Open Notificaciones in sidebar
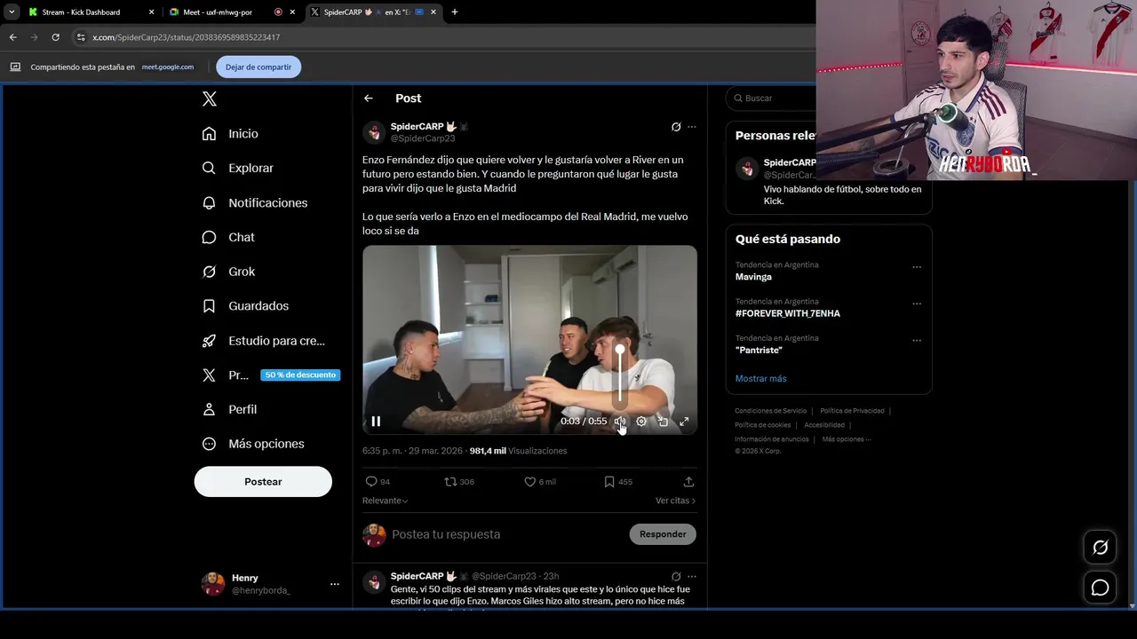The image size is (1137, 639). pyautogui.click(x=254, y=202)
